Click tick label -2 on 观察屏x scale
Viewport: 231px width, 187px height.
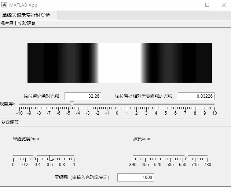click(98, 113)
